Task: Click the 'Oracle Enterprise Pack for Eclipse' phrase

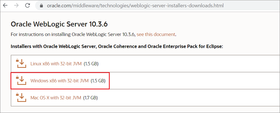Action: click(185, 47)
